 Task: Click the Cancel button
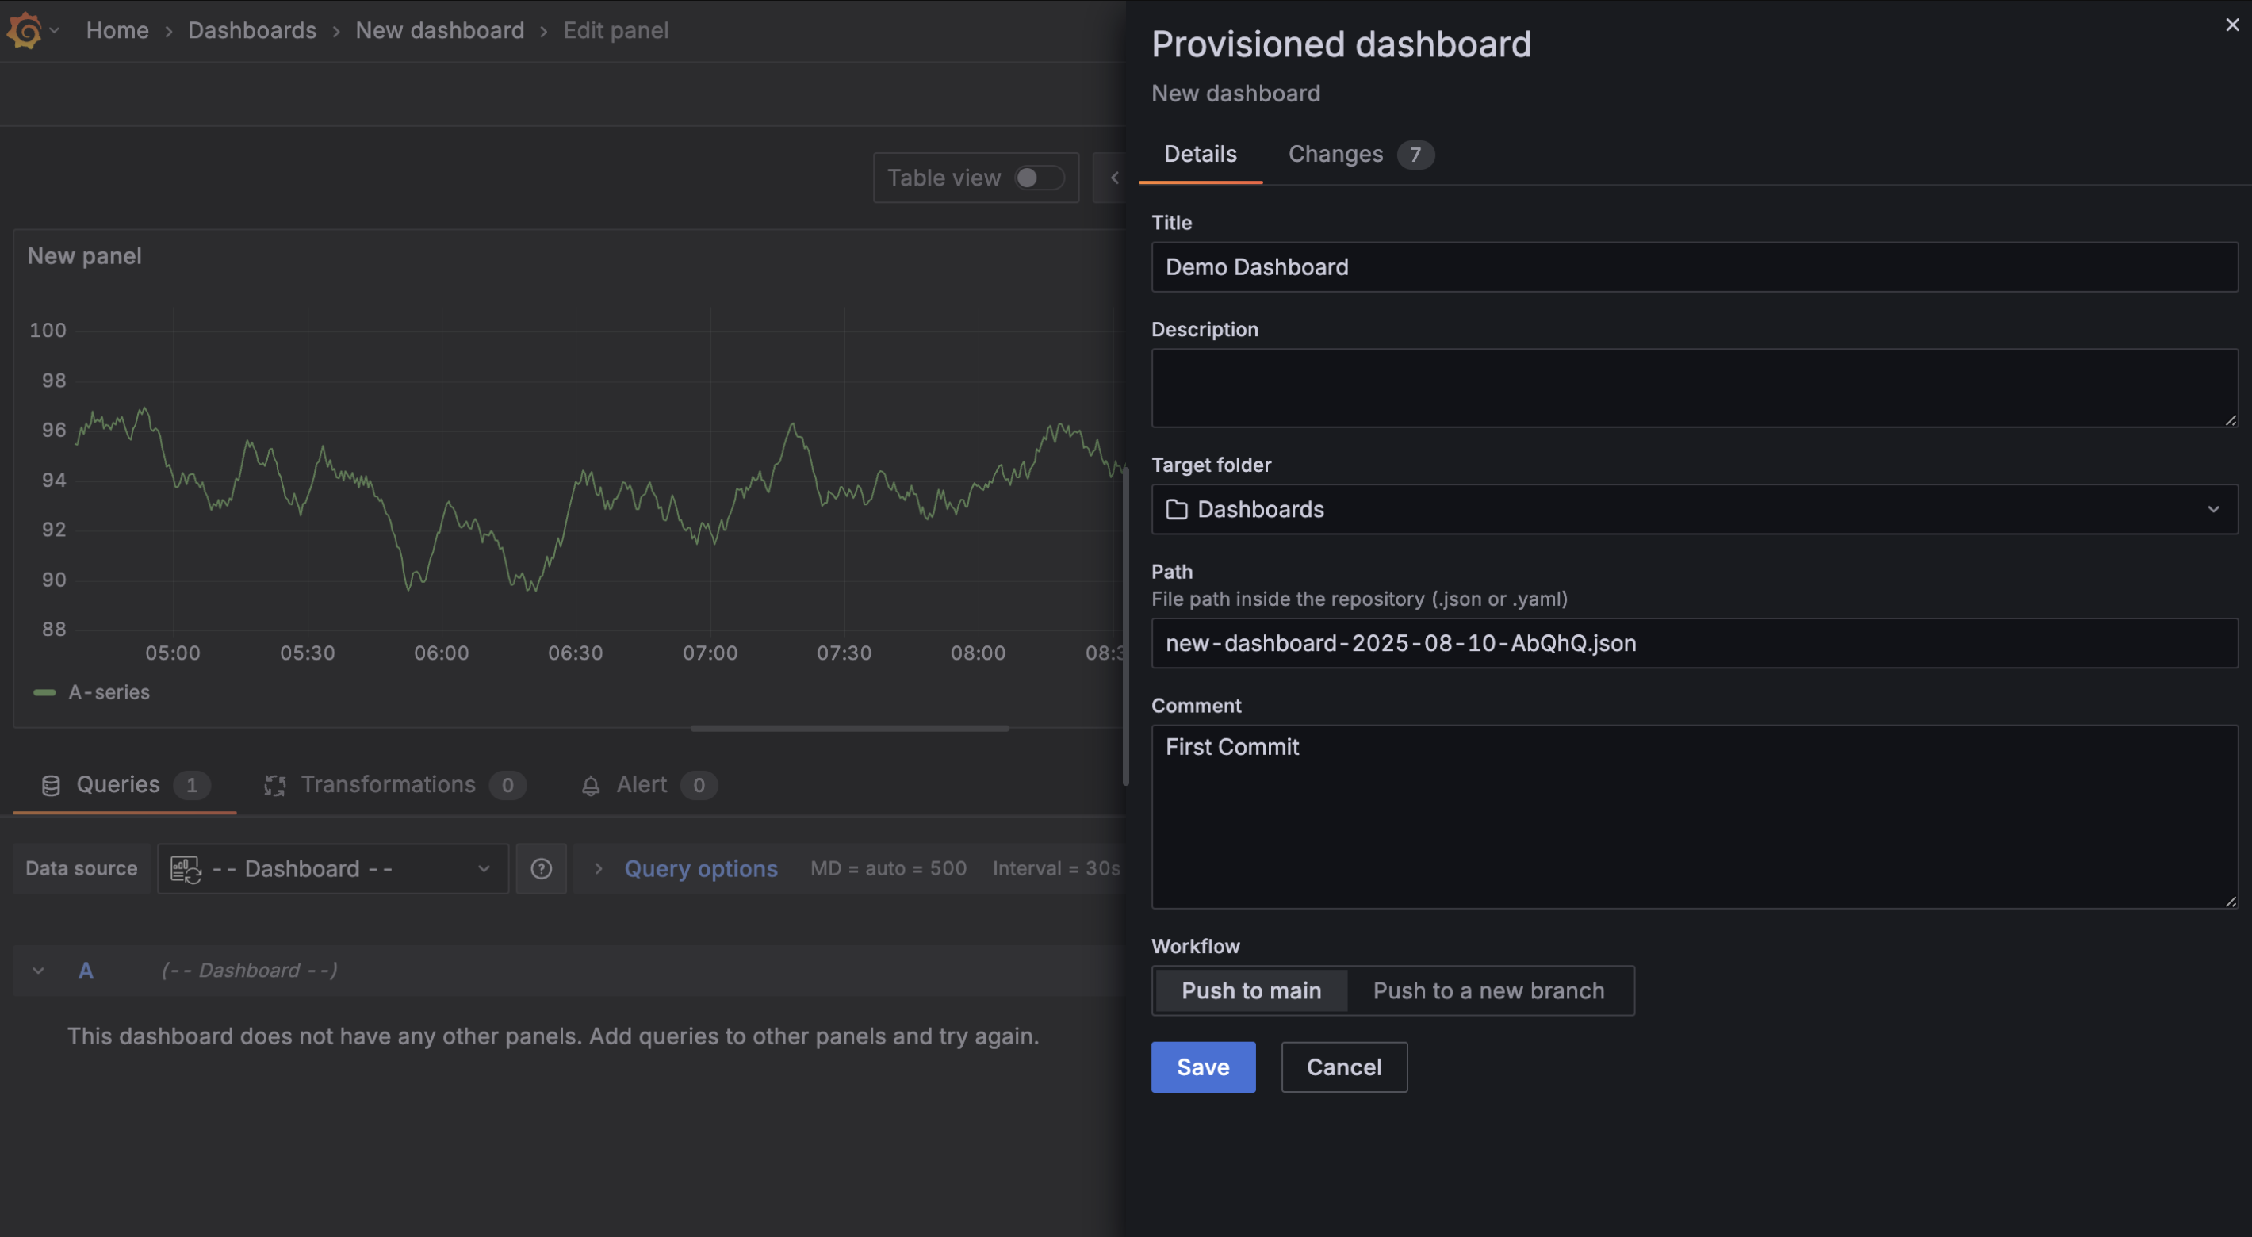[x=1344, y=1067]
